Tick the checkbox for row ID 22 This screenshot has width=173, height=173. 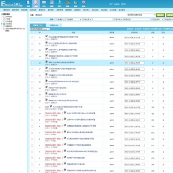click(x=32, y=37)
